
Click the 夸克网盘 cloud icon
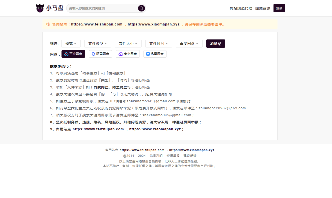[121, 54]
